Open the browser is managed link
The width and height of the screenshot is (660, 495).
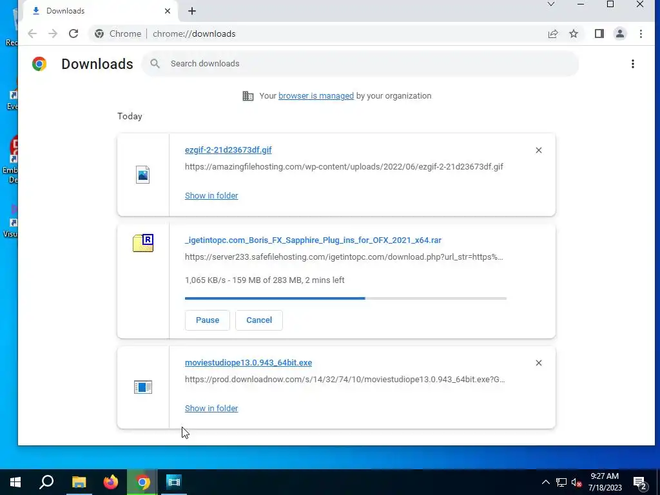click(x=316, y=96)
